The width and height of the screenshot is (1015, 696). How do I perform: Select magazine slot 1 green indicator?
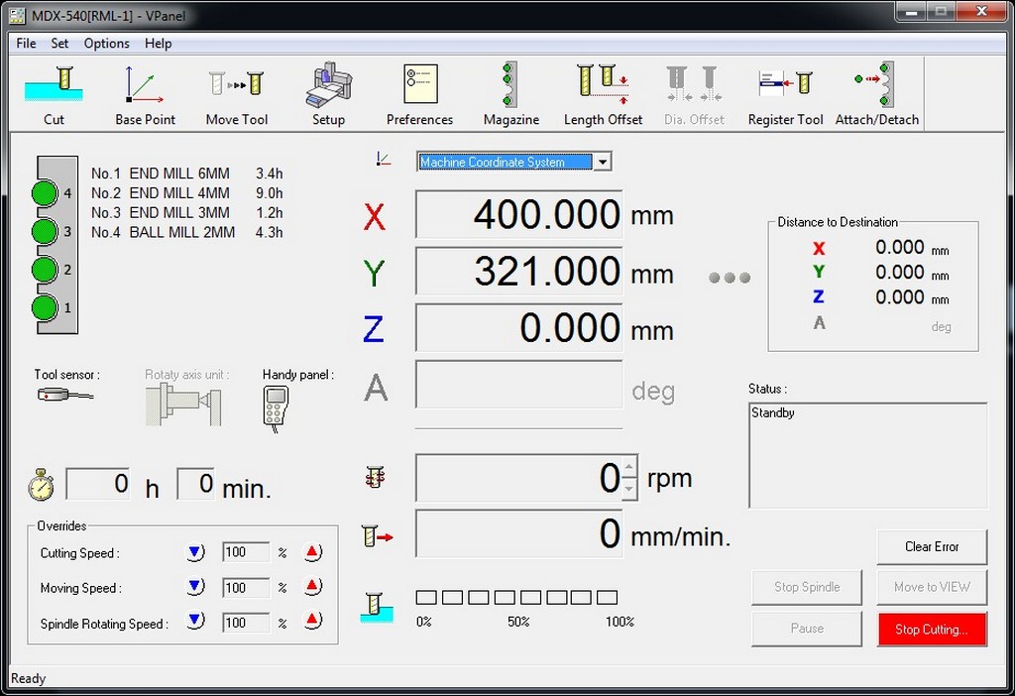pos(45,307)
